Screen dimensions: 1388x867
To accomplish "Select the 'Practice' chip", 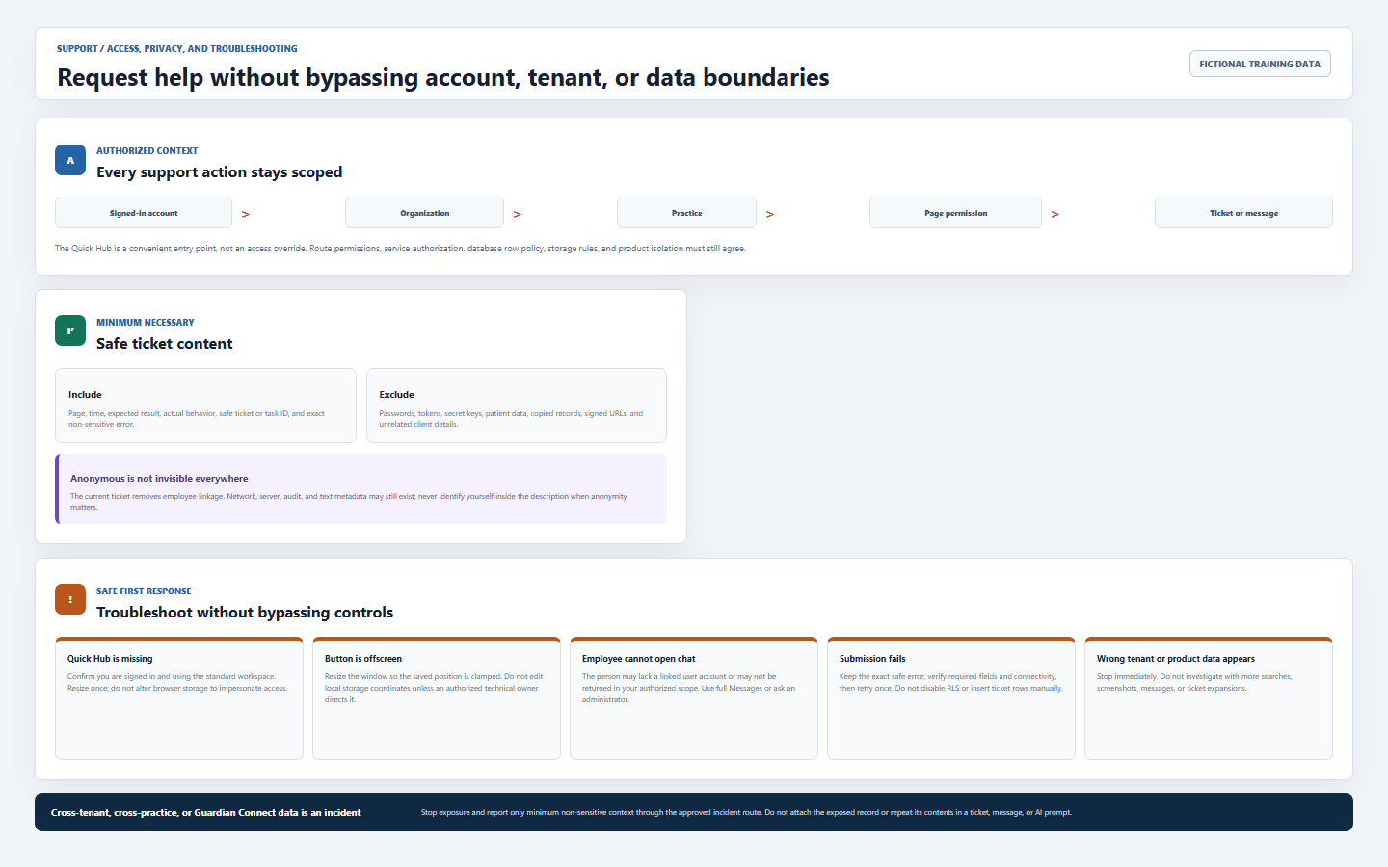I will click(x=686, y=213).
